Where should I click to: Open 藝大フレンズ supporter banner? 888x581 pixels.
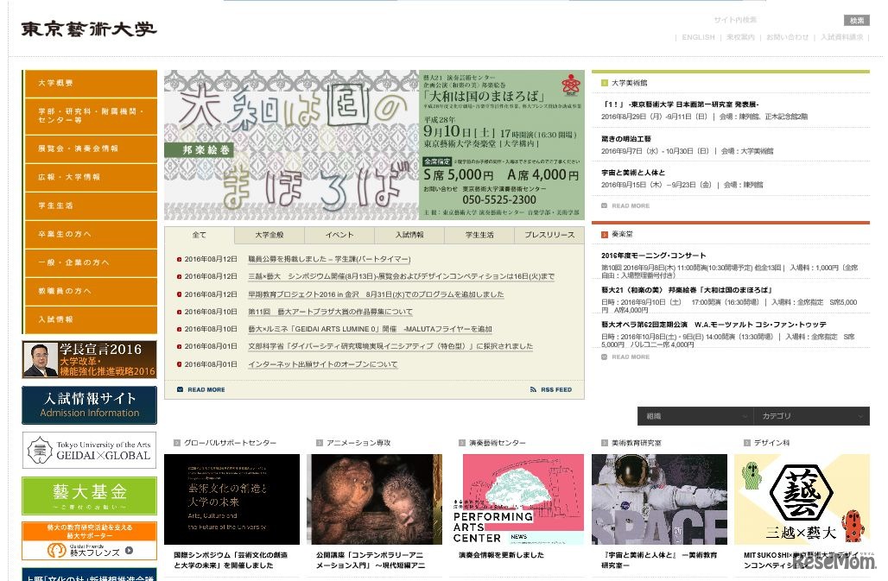point(90,540)
